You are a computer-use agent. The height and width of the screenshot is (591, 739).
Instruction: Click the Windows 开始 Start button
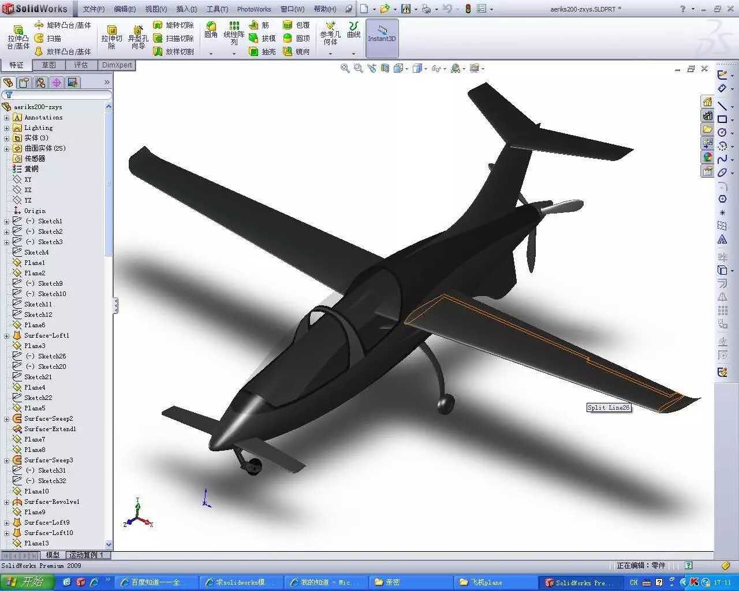[27, 582]
